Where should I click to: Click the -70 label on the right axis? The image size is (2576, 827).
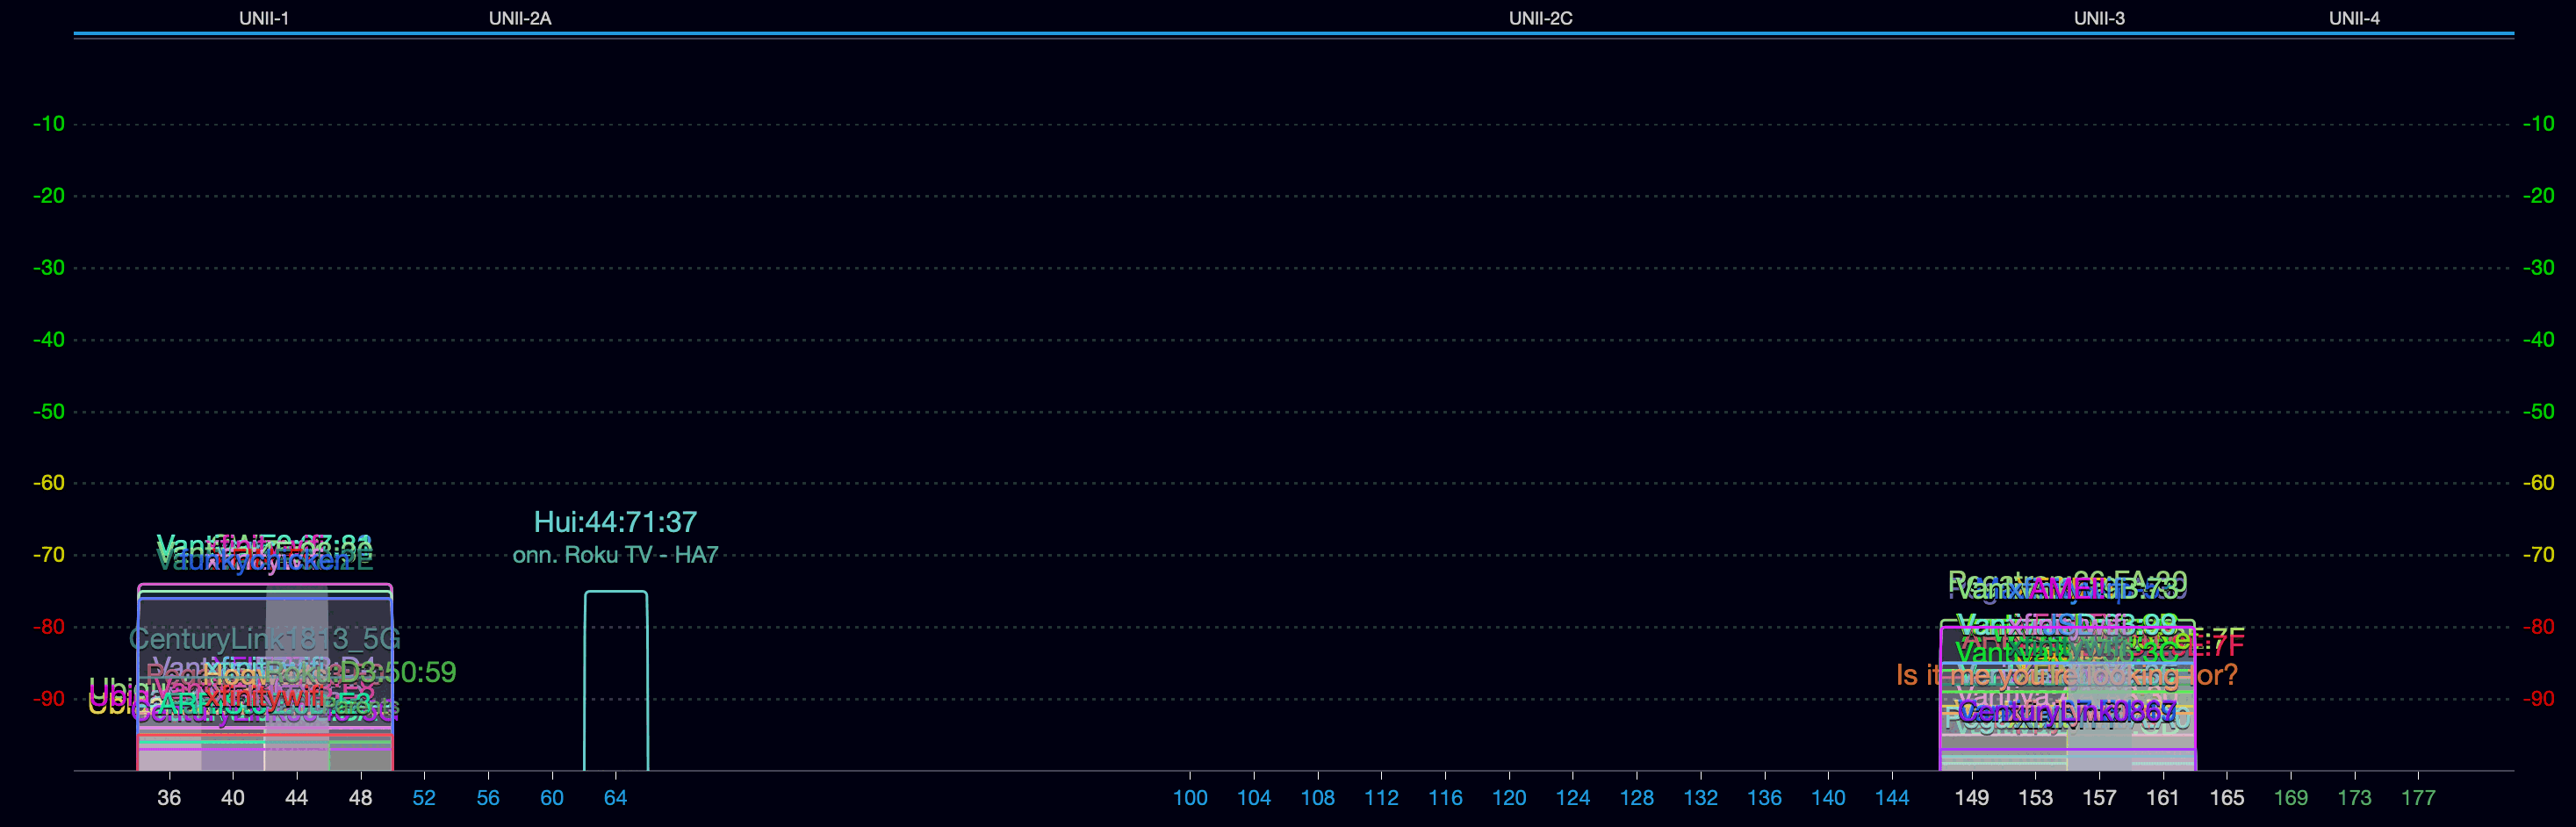click(2538, 555)
